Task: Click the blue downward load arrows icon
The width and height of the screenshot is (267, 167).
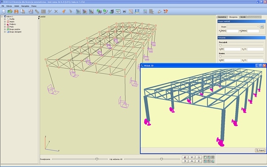Action: coord(112,12)
